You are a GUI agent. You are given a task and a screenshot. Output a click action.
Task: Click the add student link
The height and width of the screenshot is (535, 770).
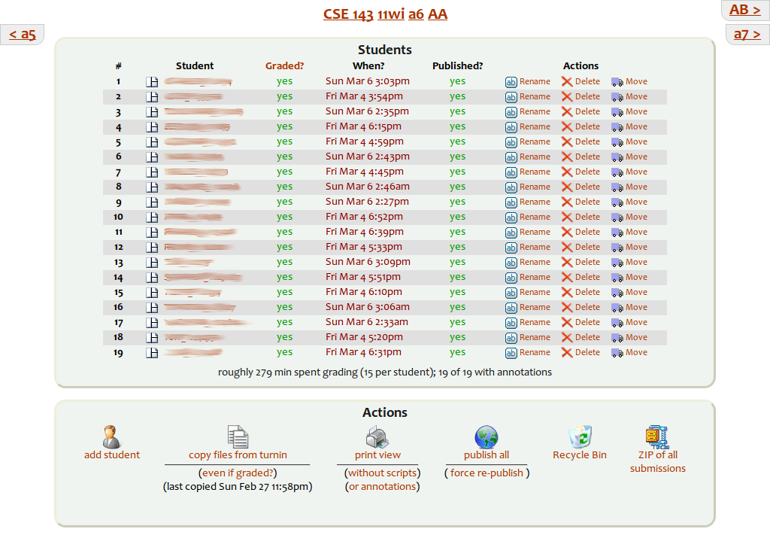point(112,455)
